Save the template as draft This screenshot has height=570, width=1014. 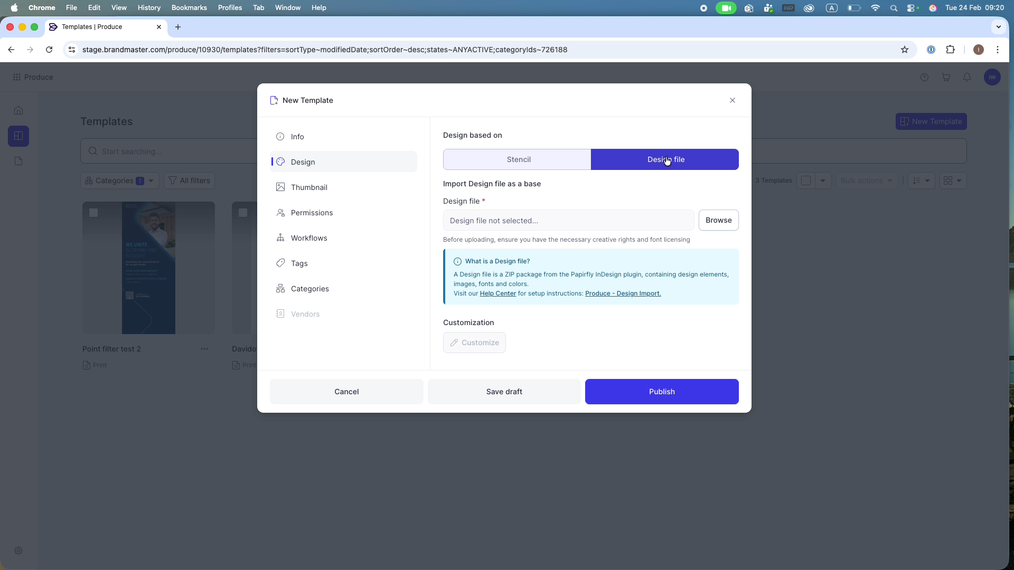(504, 392)
